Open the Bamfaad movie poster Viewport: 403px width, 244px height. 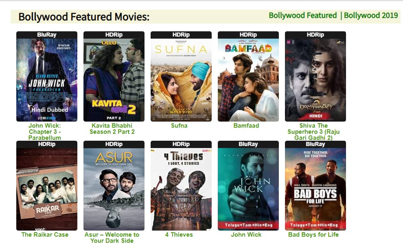pos(248,76)
